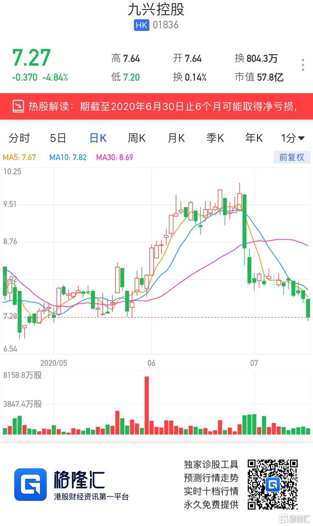The width and height of the screenshot is (313, 526).
Task: Tap the HK market badge
Action: (x=141, y=25)
